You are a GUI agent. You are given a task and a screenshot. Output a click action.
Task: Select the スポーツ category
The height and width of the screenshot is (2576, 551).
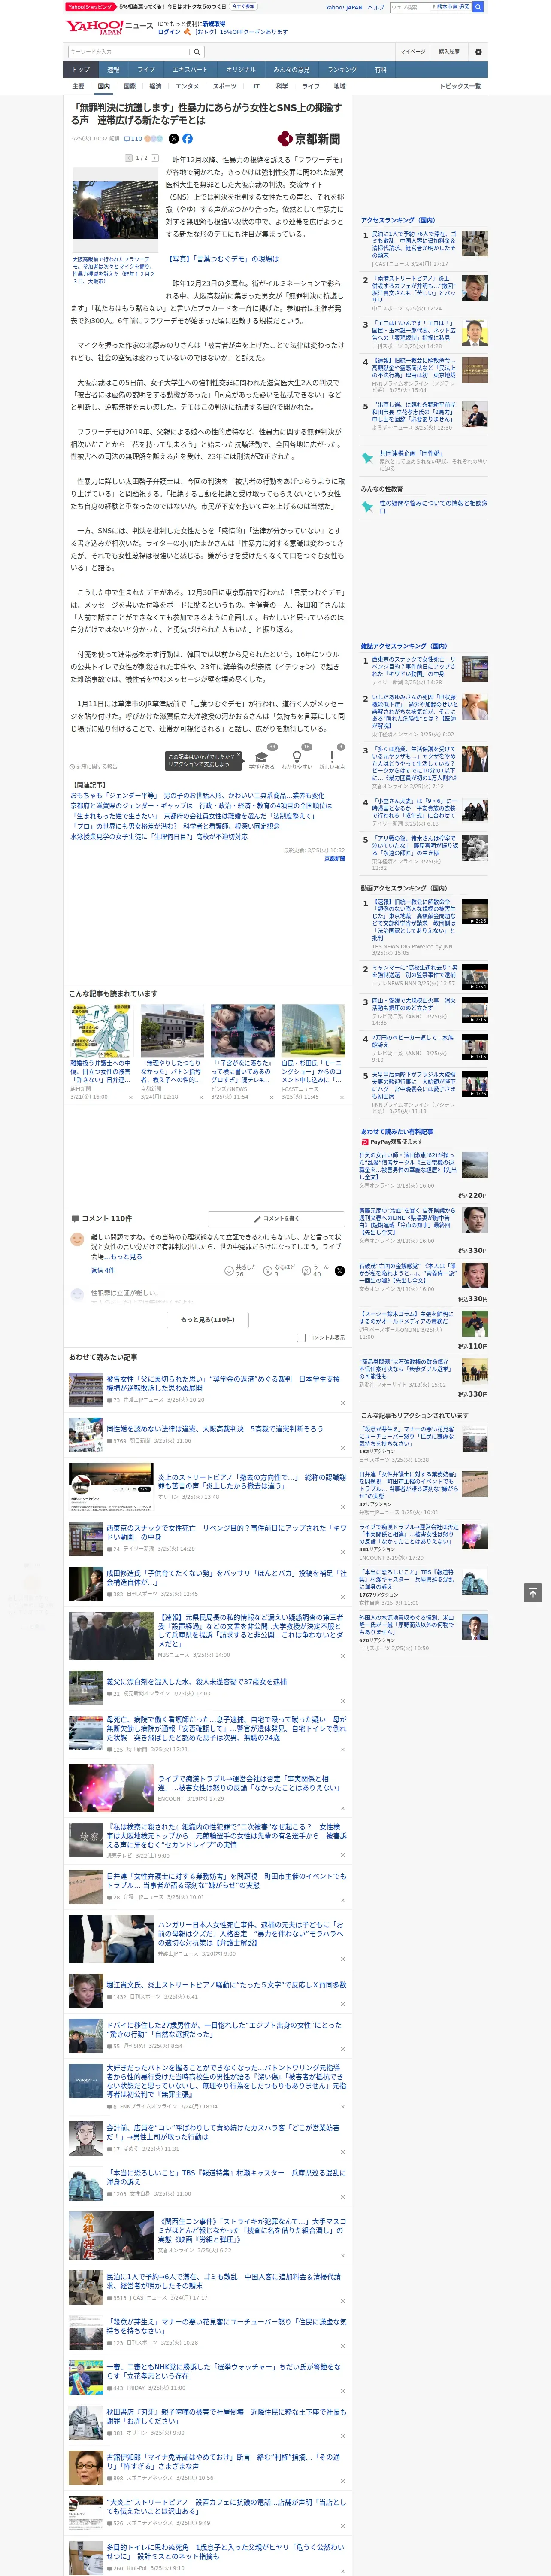[x=225, y=86]
